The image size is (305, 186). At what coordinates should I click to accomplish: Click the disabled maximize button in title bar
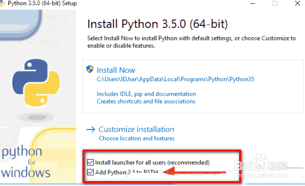click(275, 4)
